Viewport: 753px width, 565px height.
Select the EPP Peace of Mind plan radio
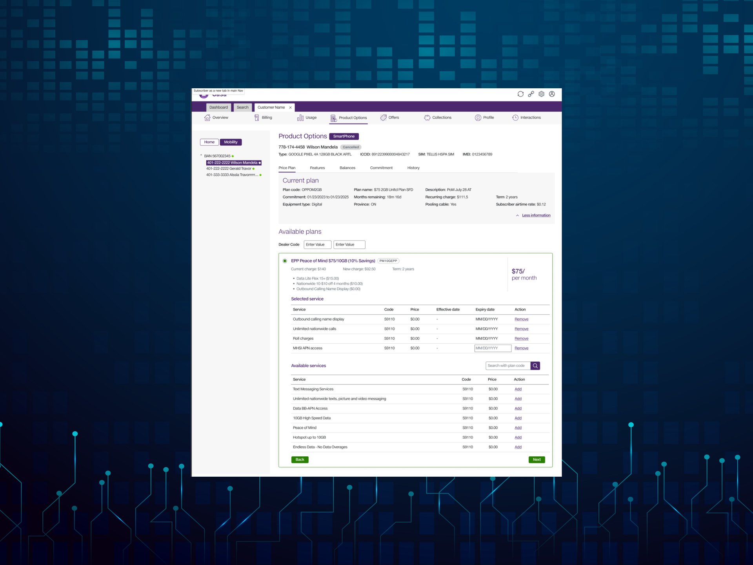coord(285,261)
